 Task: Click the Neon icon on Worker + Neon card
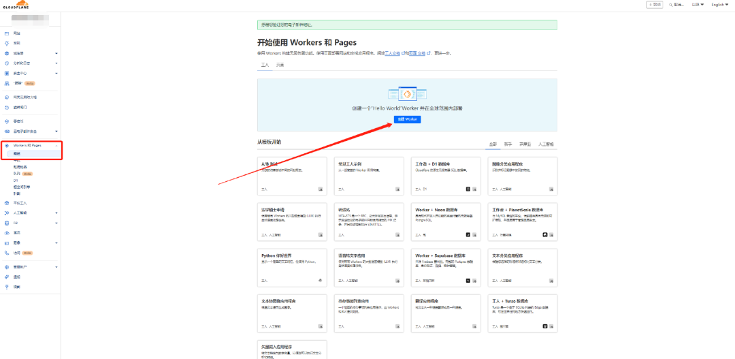click(468, 234)
